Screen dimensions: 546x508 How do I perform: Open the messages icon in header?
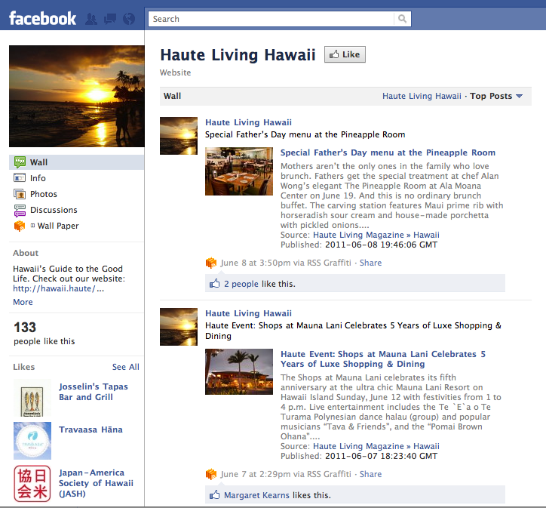click(110, 19)
